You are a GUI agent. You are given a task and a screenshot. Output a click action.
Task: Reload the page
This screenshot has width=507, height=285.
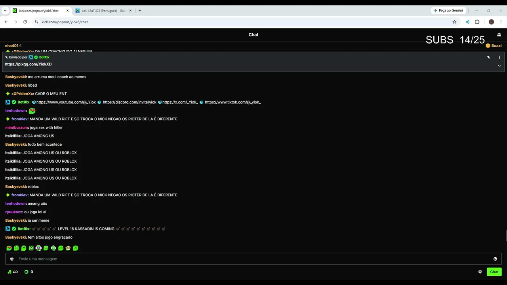click(25, 22)
